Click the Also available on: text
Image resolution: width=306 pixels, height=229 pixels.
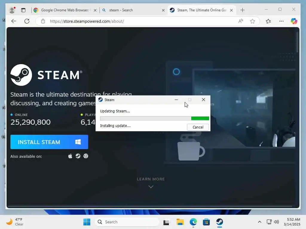[x=26, y=156]
